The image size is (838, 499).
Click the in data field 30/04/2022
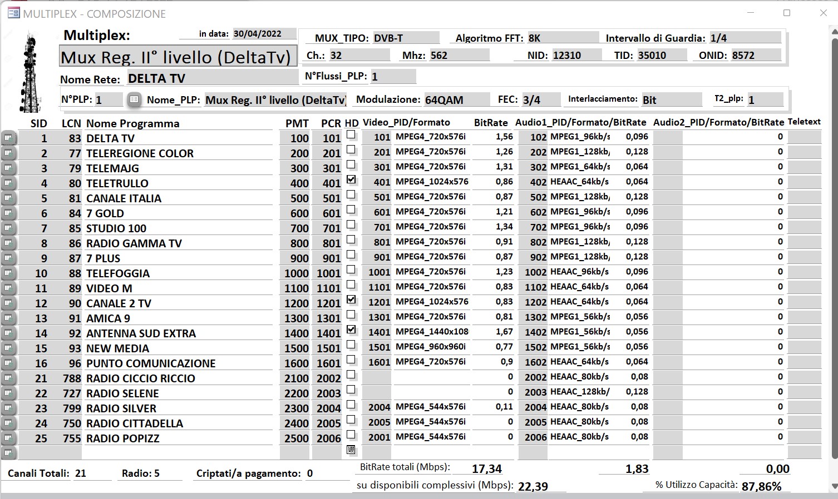265,34
